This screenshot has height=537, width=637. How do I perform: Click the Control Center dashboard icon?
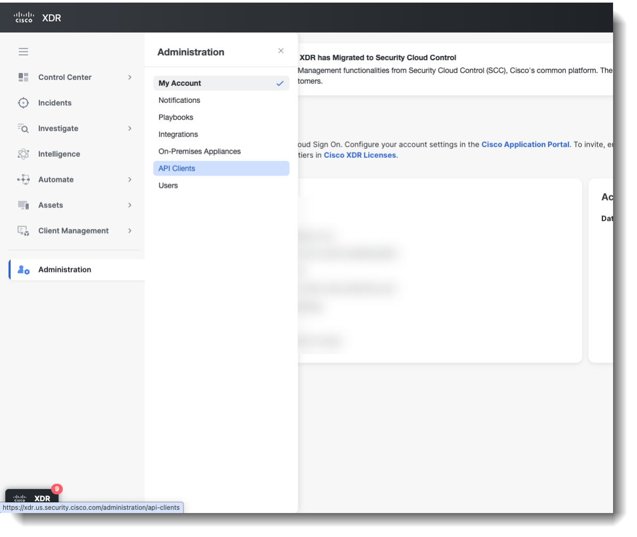23,77
